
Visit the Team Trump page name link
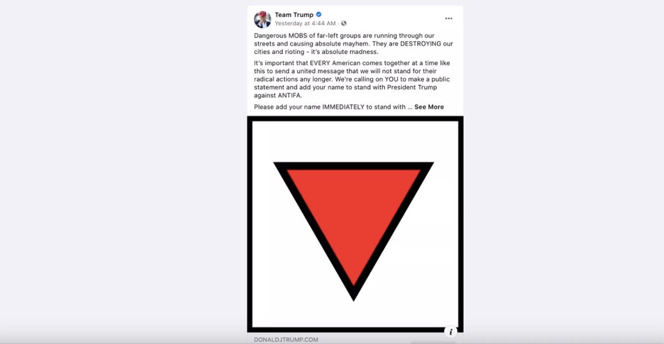(294, 15)
